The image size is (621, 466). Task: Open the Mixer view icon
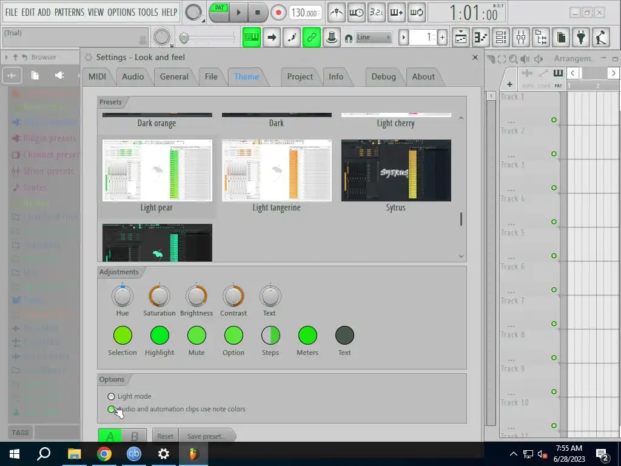(x=521, y=37)
